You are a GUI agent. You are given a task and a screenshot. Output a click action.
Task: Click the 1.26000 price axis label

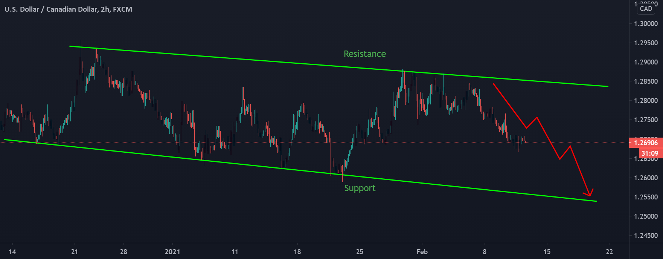coord(646,178)
